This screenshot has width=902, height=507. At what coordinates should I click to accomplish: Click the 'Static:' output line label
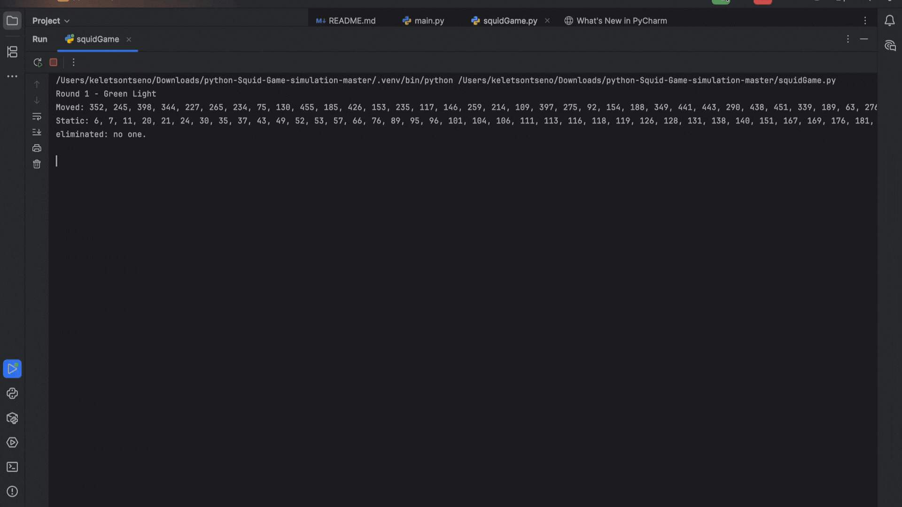coord(72,121)
